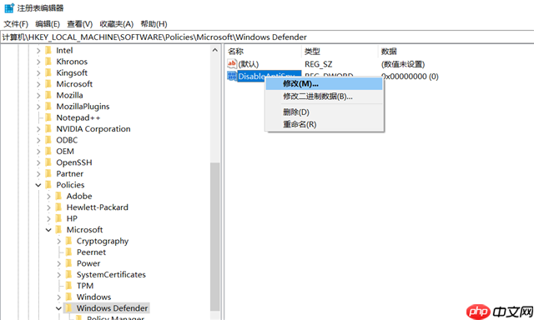Click the folder icon beside Windows Defender
The image size is (534, 320).
(69, 308)
